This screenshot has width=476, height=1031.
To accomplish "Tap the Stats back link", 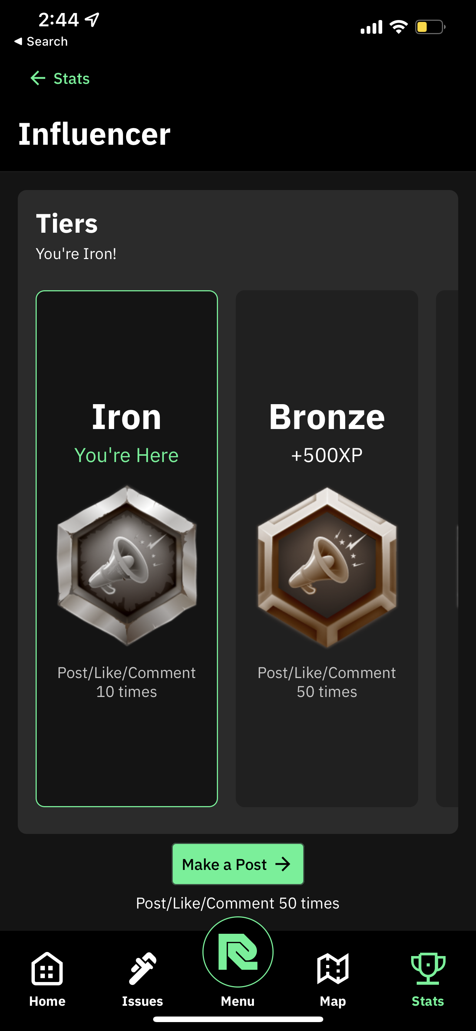I will (x=72, y=78).
